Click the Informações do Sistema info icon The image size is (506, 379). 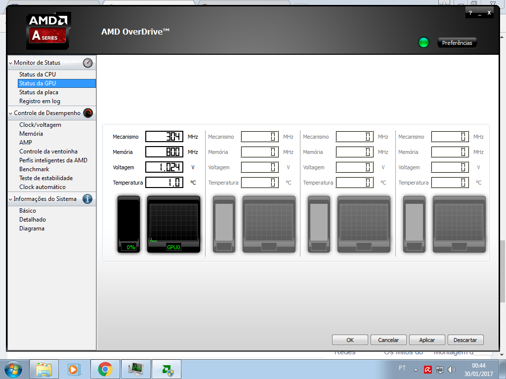pos(87,199)
